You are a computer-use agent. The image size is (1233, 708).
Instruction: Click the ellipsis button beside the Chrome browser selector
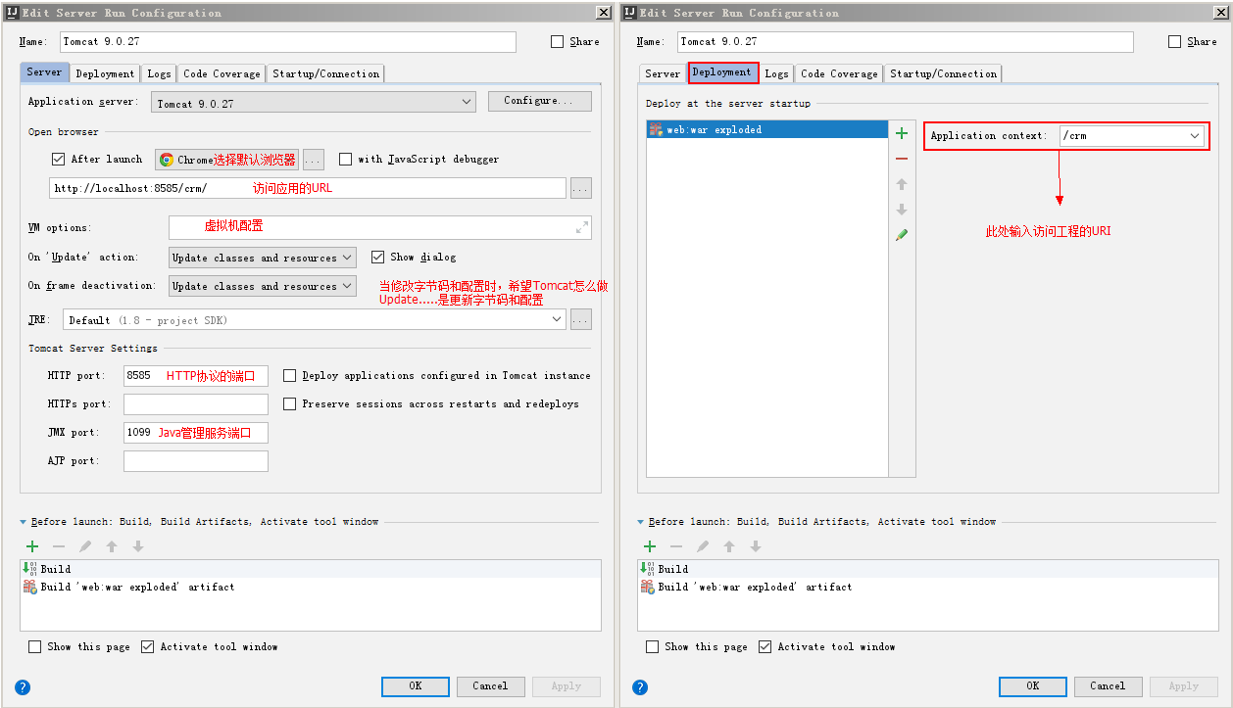coord(313,160)
